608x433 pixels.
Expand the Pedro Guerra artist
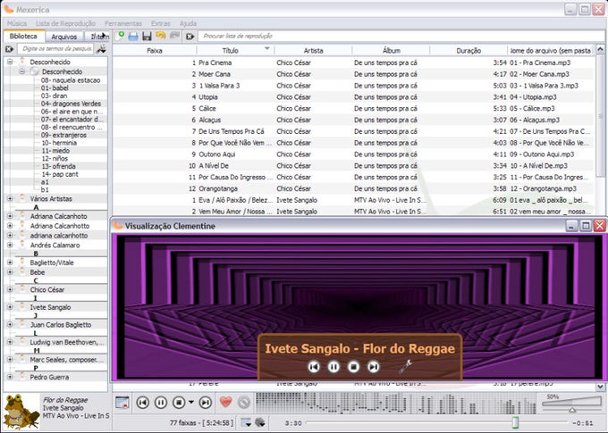(10, 377)
